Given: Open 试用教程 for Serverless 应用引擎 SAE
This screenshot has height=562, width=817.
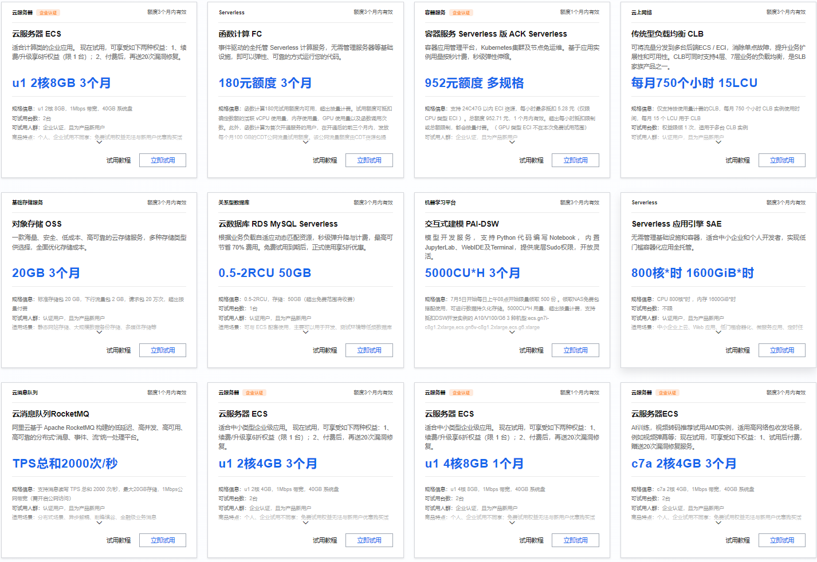Looking at the screenshot, I should tap(738, 350).
